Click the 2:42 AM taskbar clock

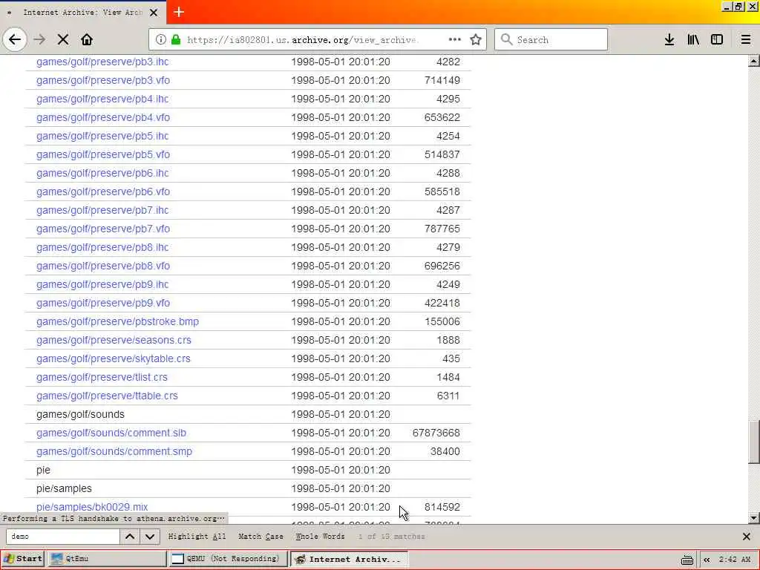click(734, 560)
